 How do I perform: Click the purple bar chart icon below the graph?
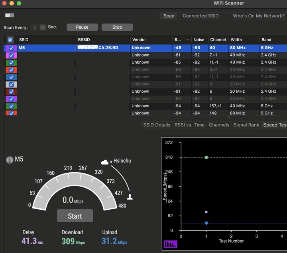click(170, 244)
